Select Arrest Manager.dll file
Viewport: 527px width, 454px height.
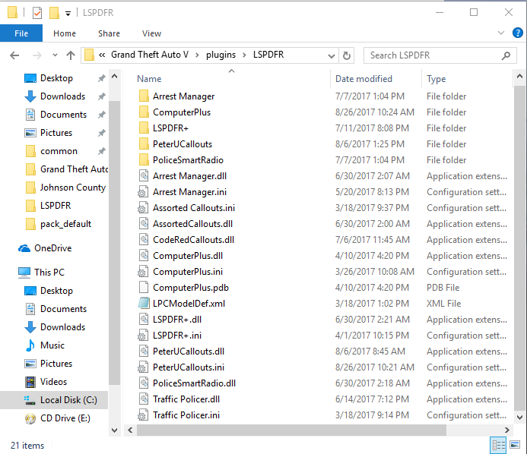pos(189,176)
